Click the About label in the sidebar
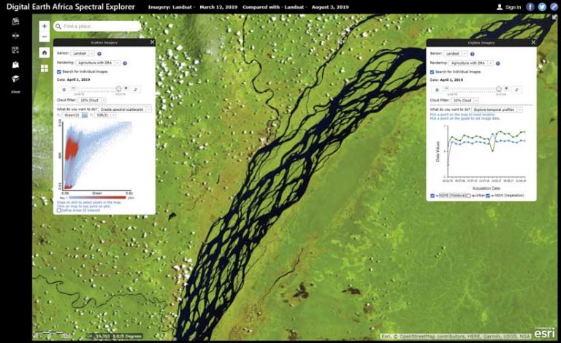Viewport: 561px width, 343px height. click(x=15, y=92)
